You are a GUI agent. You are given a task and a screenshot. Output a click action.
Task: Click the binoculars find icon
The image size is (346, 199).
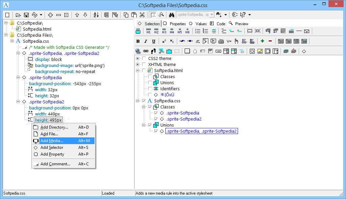(171, 15)
